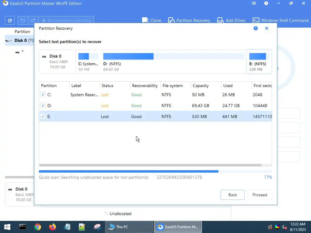
Task: Sort by the Recoverability column header
Action: coord(145,86)
